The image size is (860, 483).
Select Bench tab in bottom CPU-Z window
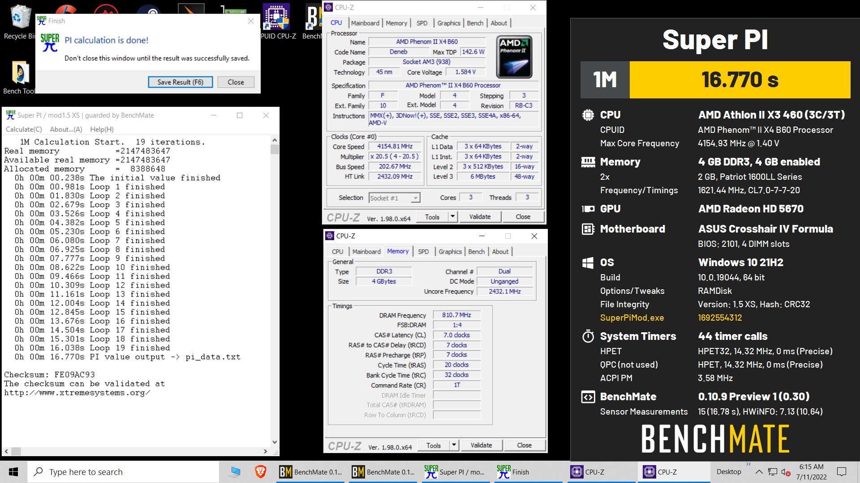coord(476,251)
